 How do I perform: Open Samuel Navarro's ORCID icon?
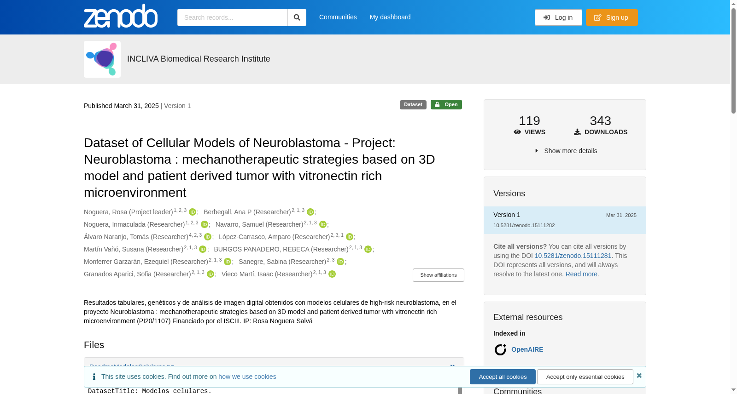(323, 224)
